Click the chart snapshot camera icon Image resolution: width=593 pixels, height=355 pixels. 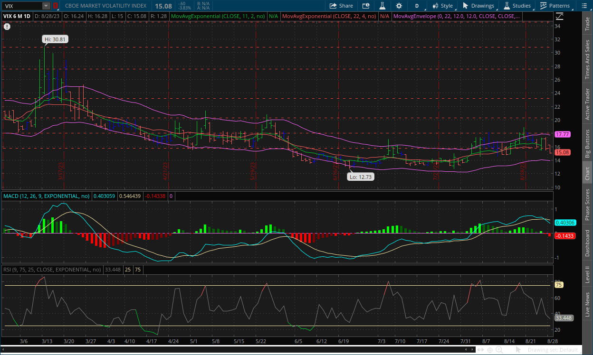[x=366, y=6]
